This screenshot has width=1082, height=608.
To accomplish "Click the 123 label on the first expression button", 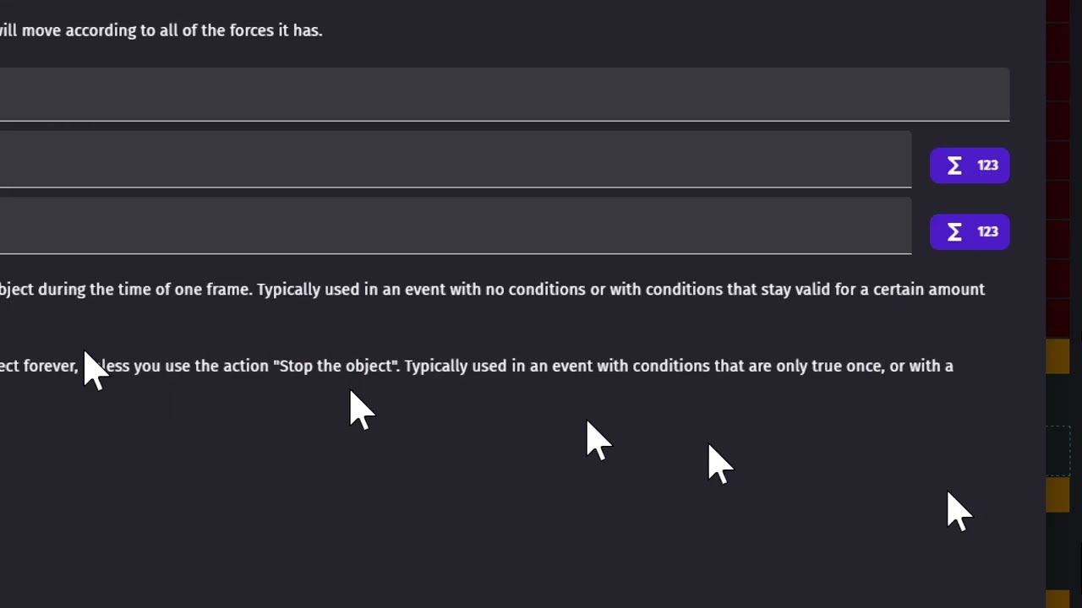I will (987, 166).
